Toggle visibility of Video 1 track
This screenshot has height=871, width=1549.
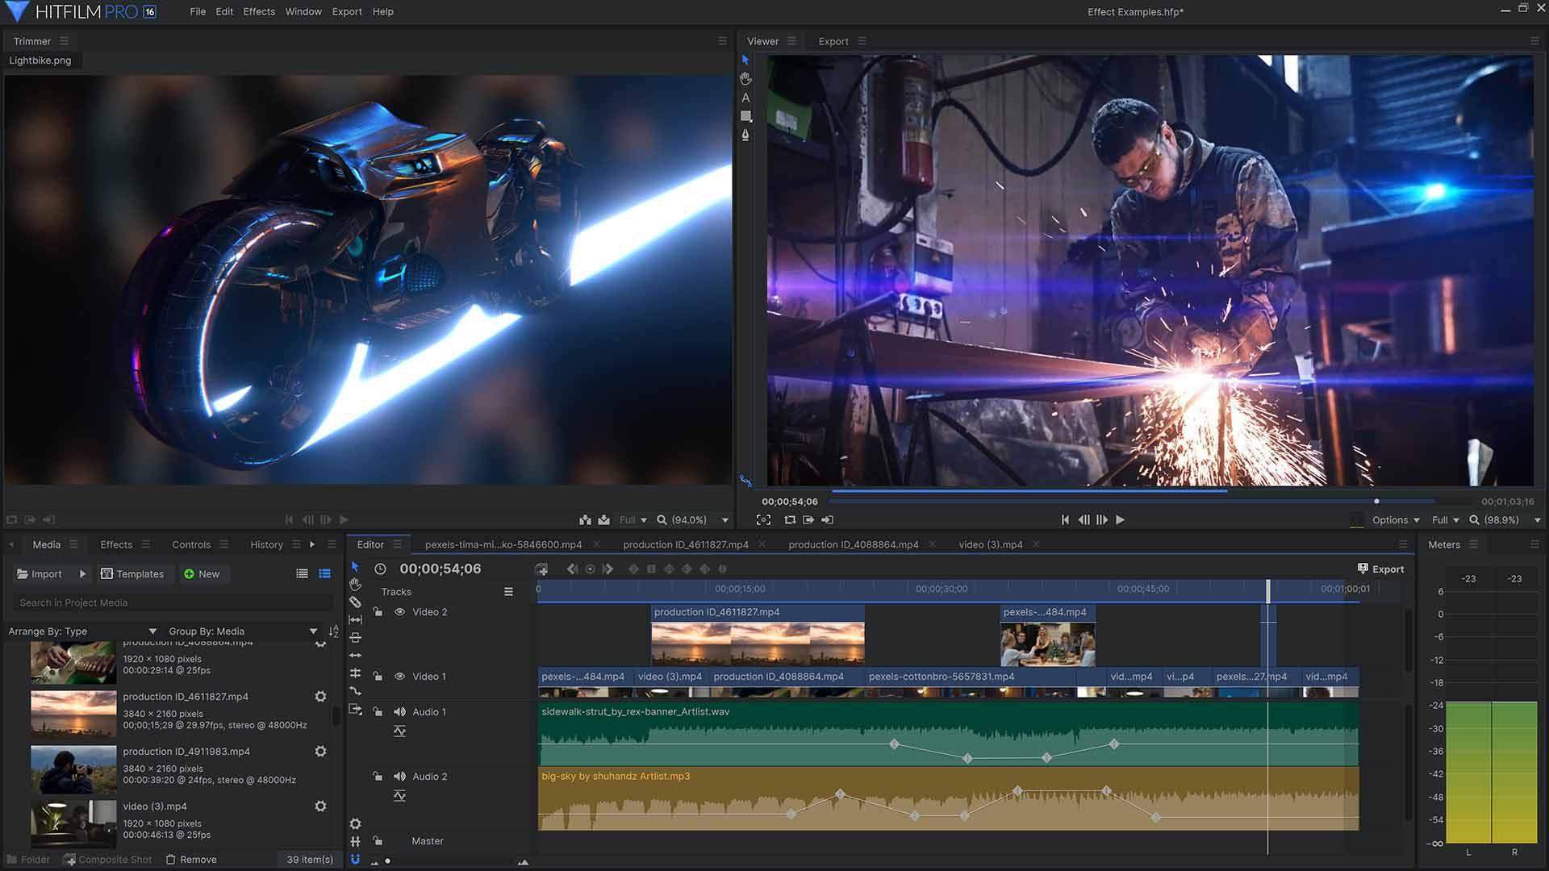point(400,675)
